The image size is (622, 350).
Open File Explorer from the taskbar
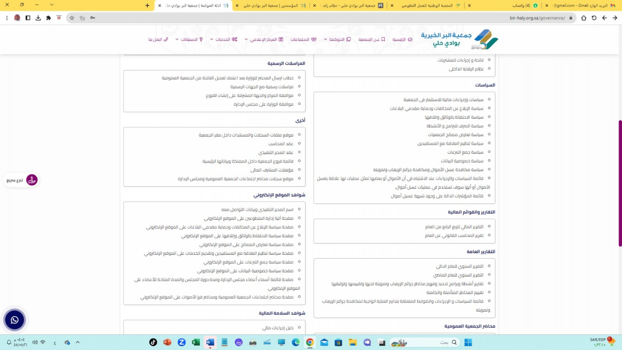(x=353, y=342)
